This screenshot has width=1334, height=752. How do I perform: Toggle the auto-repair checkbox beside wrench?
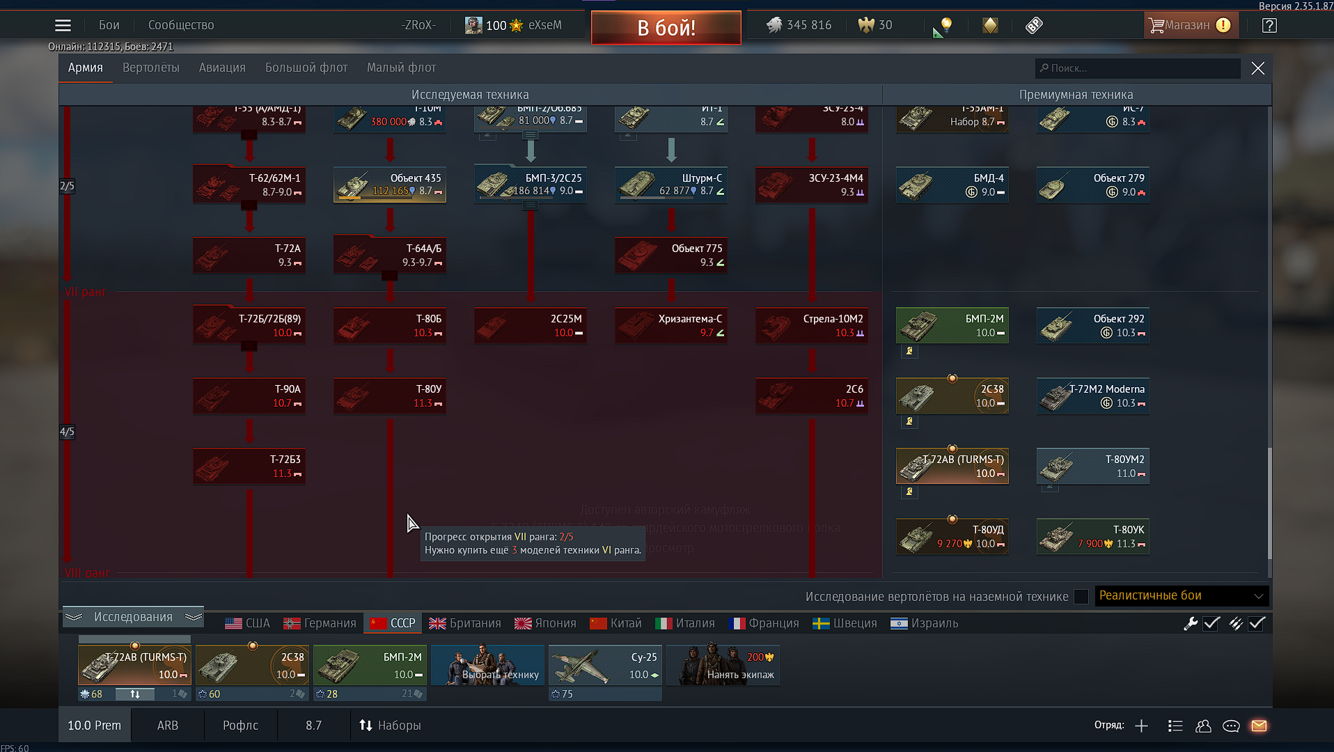point(1211,623)
